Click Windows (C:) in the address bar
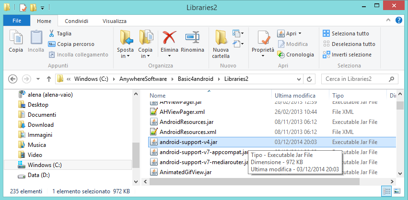This screenshot has height=200, width=408. 91,78
